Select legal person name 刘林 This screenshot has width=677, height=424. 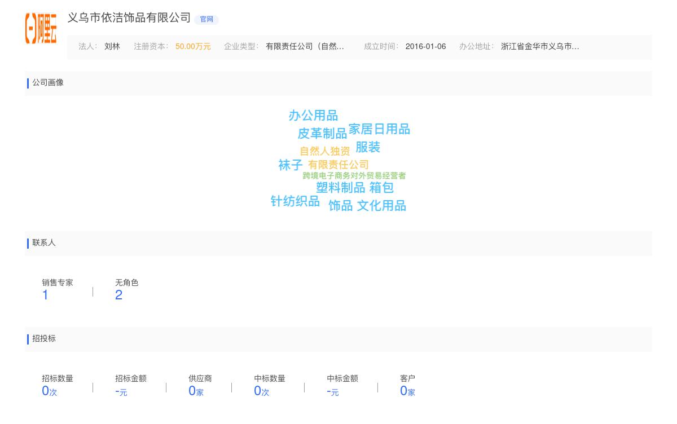click(112, 47)
